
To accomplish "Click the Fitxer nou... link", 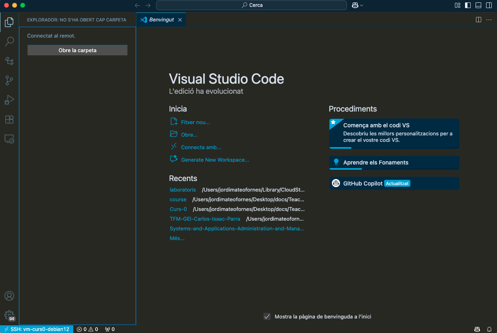I will point(195,122).
